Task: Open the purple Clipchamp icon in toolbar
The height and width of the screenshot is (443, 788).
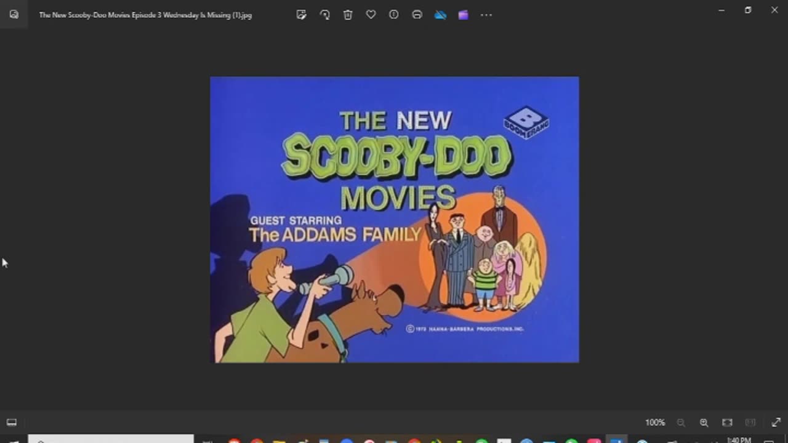Action: (463, 15)
